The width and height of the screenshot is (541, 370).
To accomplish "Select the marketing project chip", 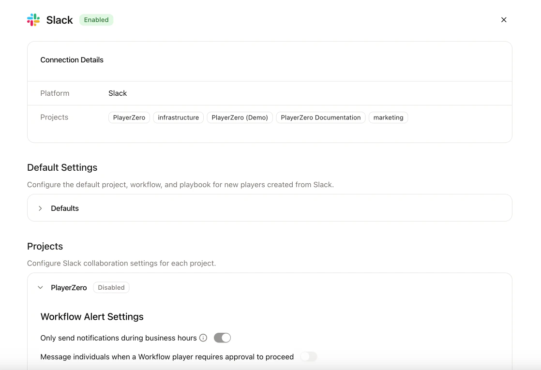I will click(x=388, y=117).
